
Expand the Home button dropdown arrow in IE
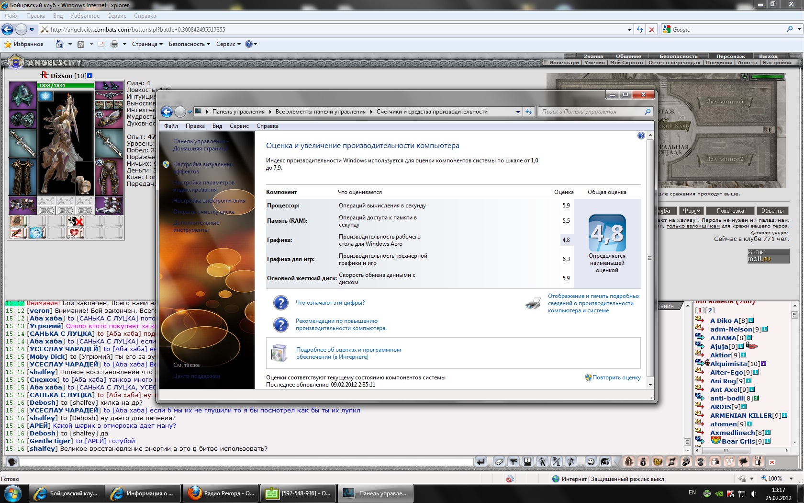point(70,44)
